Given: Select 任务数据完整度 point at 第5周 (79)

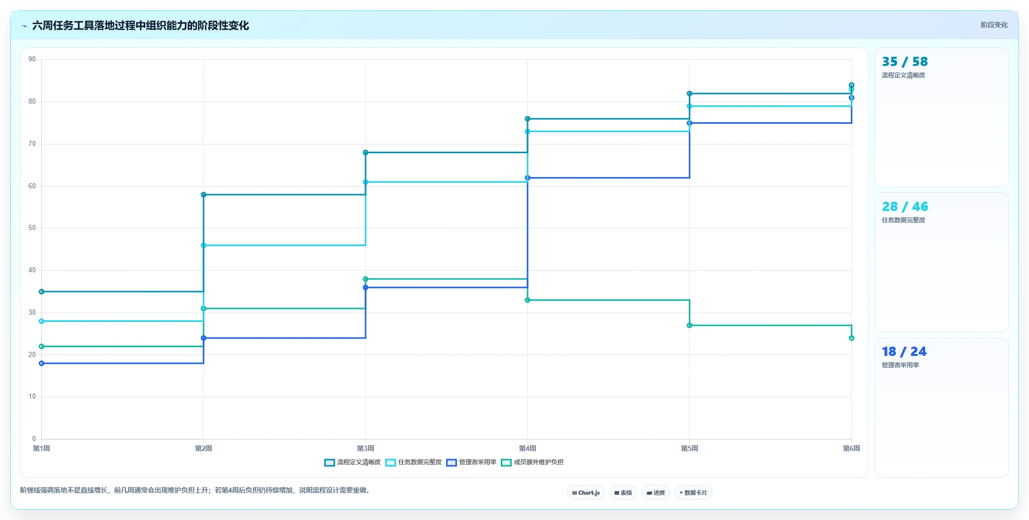Looking at the screenshot, I should 689,106.
